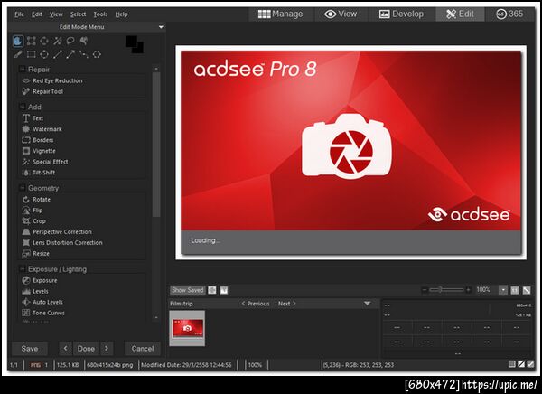Viewport: 542px width, 394px height.
Task: Open the File menu
Action: pyautogui.click(x=19, y=14)
